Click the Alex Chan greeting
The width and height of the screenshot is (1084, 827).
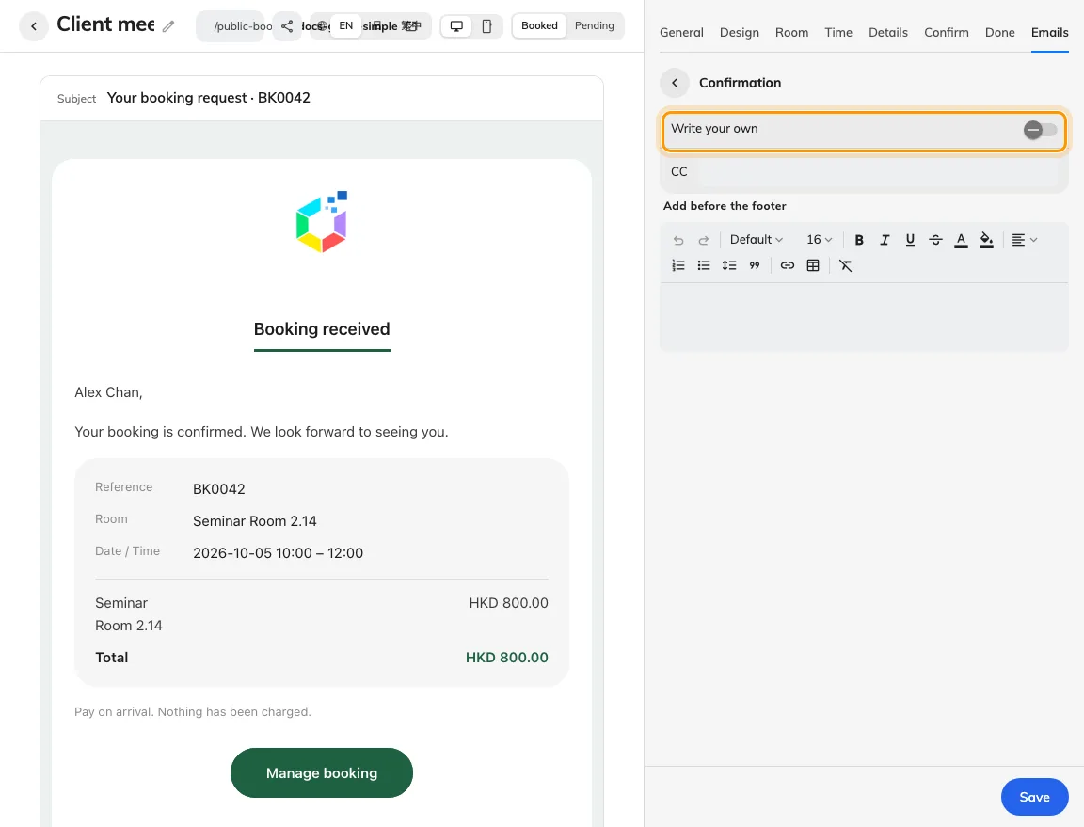pos(108,392)
